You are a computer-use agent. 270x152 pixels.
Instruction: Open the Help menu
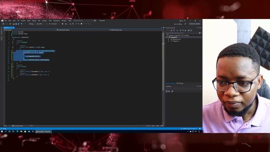pyautogui.click(x=70, y=21)
